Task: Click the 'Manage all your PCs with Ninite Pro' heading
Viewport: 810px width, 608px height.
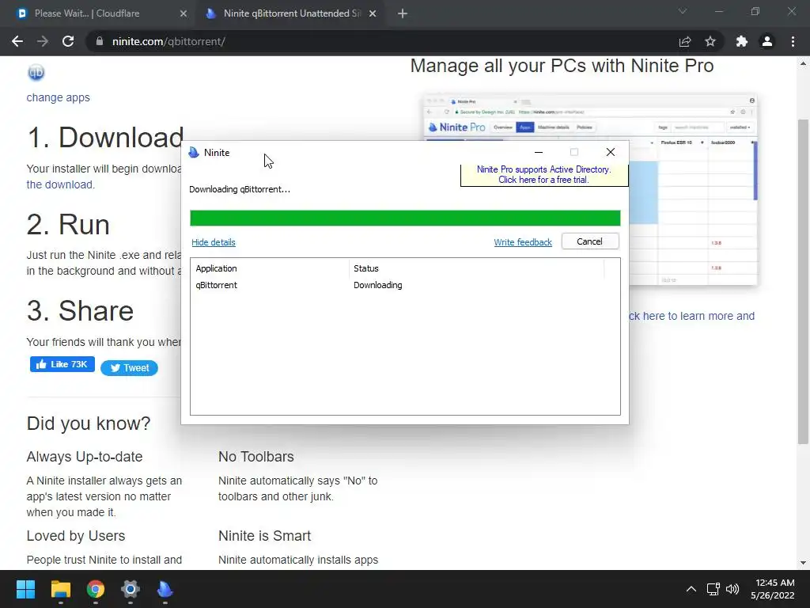Action: pos(562,66)
